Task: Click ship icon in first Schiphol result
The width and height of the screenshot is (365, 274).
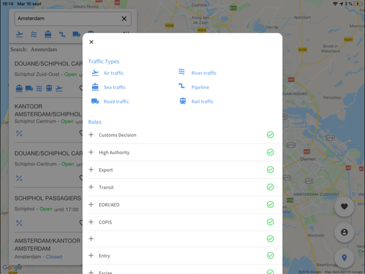Action: point(19,89)
